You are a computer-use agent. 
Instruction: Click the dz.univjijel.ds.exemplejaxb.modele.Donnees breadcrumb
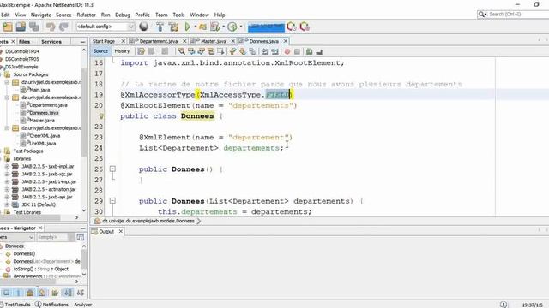[x=148, y=221]
